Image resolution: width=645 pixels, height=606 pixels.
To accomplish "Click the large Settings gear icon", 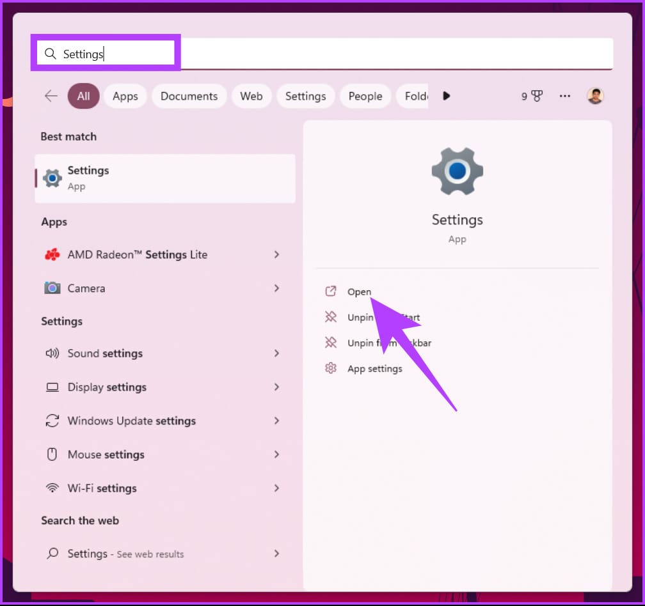I will tap(457, 171).
